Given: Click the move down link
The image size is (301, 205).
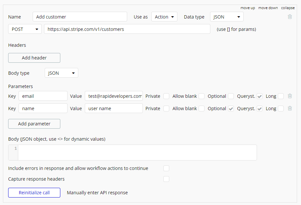Looking at the screenshot, I should tap(267, 8).
